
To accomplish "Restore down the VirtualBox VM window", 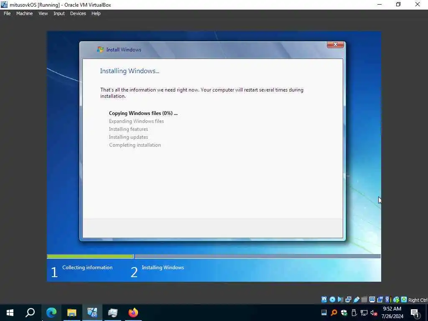I will coord(398,5).
